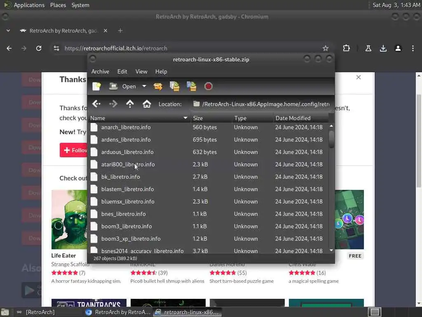Open Chromium downloads icon
This screenshot has height=317, width=422.
coord(383,48)
